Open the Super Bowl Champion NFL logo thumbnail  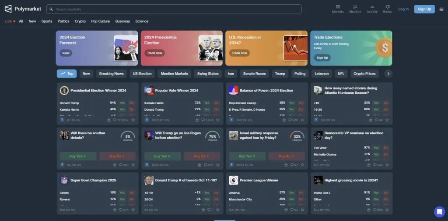coord(64,180)
